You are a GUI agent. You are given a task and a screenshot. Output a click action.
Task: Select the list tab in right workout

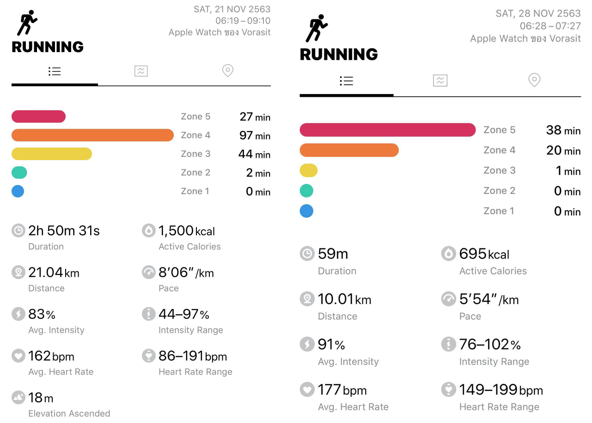click(x=346, y=81)
